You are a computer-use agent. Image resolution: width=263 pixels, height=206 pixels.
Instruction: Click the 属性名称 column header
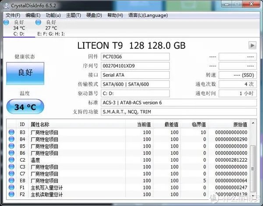click(77, 124)
